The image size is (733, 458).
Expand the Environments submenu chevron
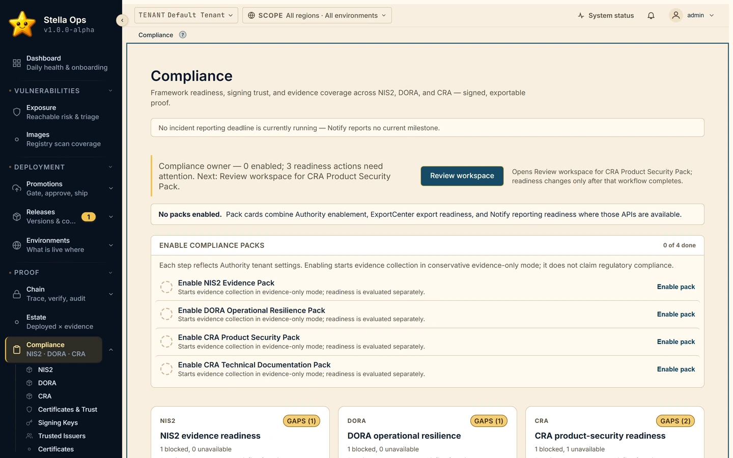pyautogui.click(x=111, y=245)
